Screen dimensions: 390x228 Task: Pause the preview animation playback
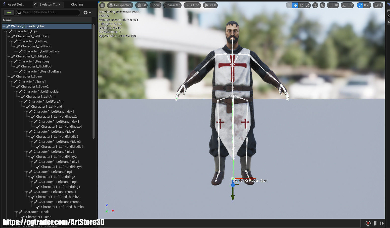pyautogui.click(x=375, y=223)
